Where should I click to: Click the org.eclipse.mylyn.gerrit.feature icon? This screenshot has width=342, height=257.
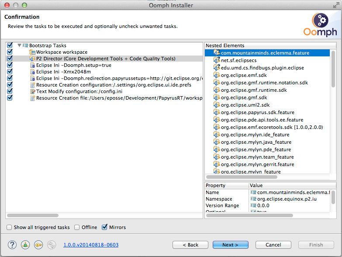pos(217,164)
